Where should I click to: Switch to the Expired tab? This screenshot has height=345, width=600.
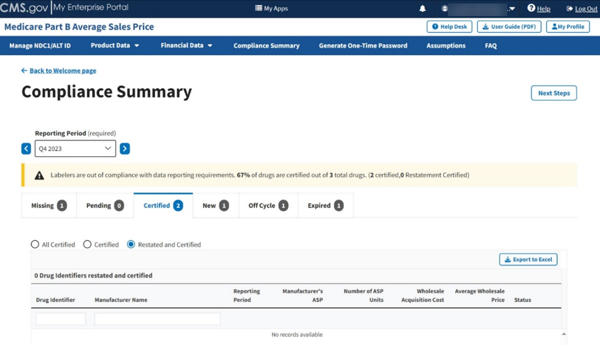pos(326,205)
